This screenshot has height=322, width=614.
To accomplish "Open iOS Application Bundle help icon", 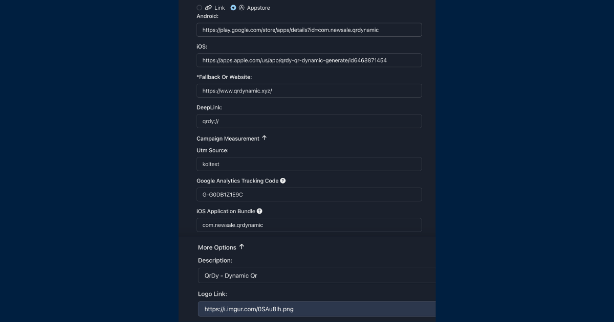I will point(259,211).
